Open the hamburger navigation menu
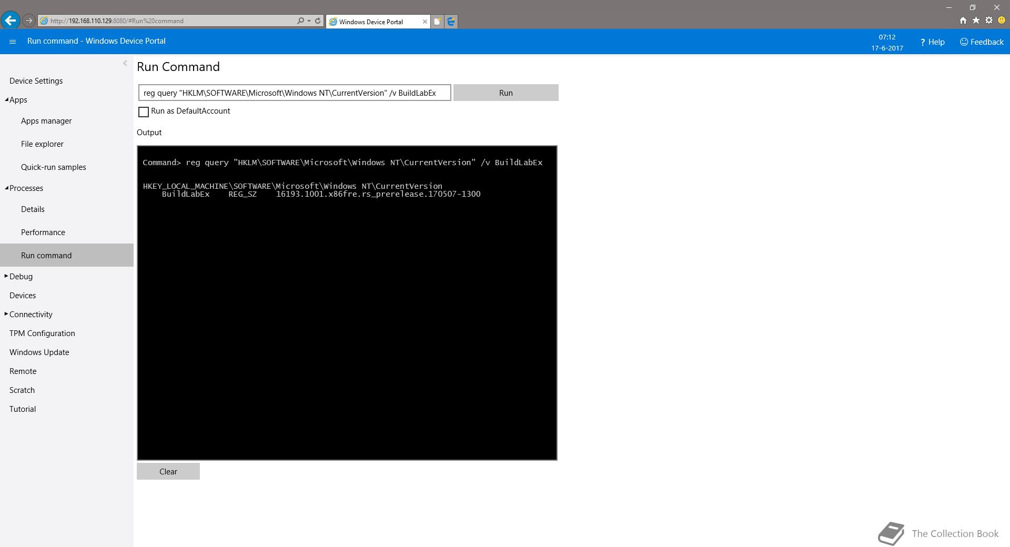 coord(13,42)
